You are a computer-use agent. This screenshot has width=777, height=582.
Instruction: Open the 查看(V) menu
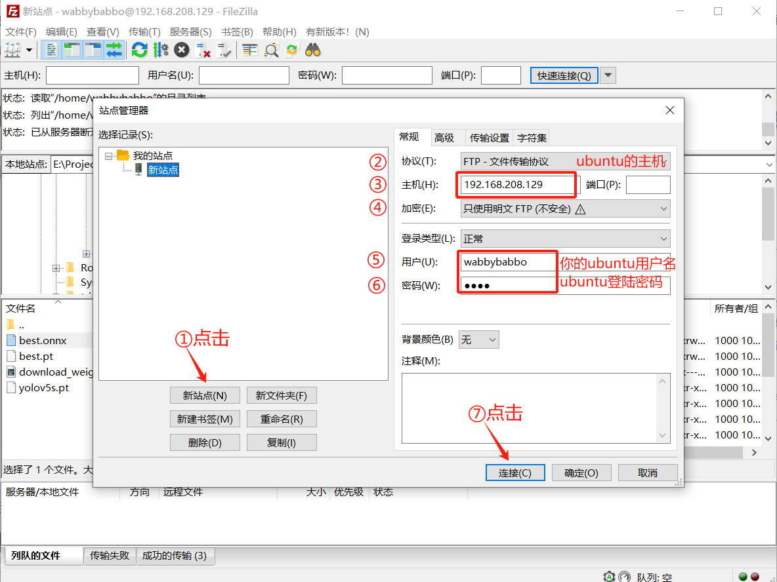[102, 31]
